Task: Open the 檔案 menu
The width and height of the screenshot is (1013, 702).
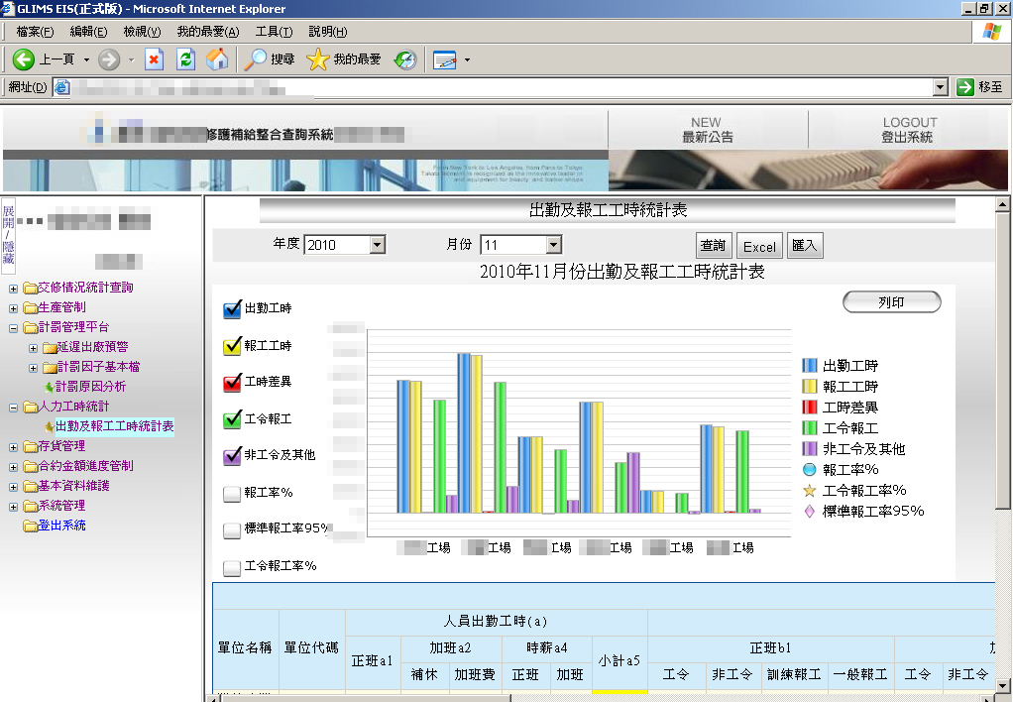Action: click(x=35, y=32)
